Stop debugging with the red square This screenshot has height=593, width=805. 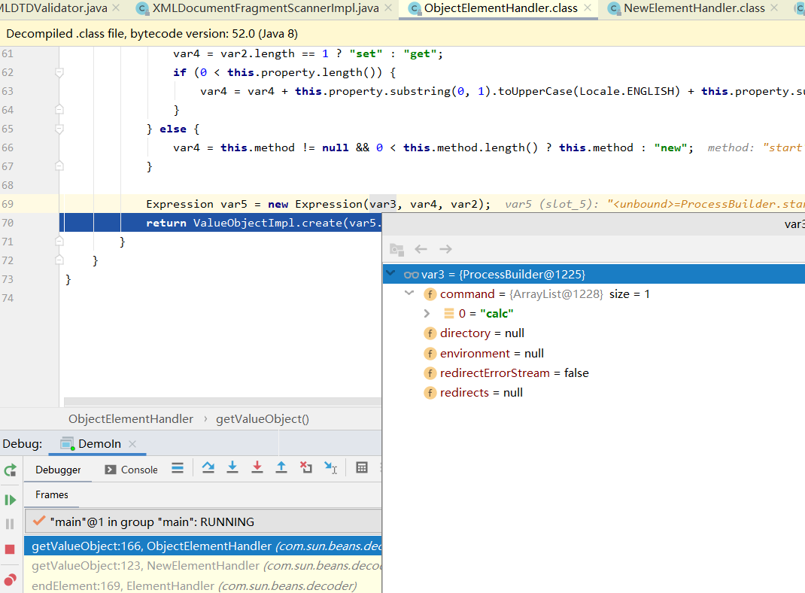point(10,549)
